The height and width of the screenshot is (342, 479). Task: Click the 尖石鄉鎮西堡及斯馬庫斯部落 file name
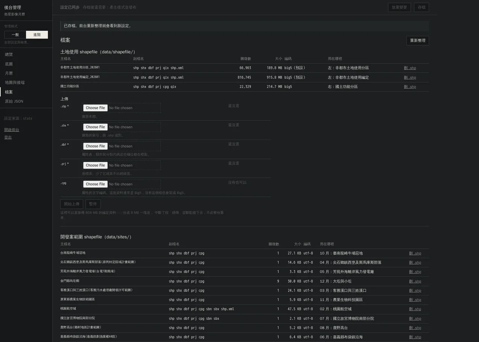coord(98,262)
